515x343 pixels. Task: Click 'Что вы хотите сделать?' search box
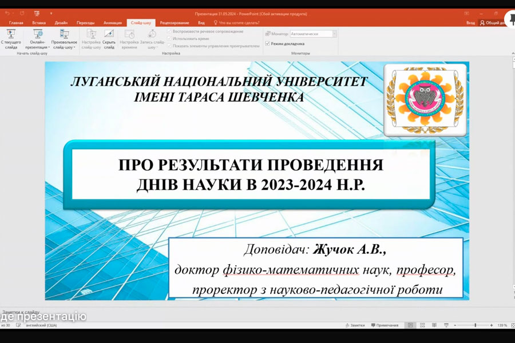236,23
